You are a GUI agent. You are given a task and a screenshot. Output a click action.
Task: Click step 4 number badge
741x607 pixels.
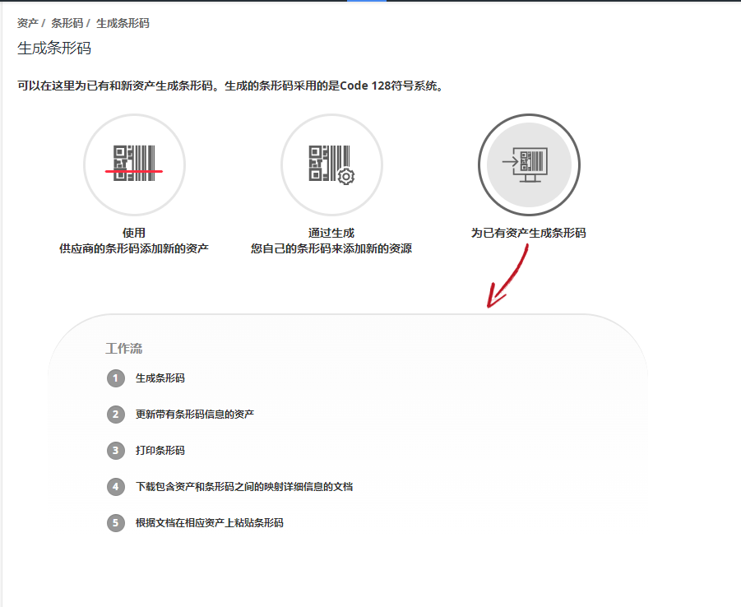point(116,486)
